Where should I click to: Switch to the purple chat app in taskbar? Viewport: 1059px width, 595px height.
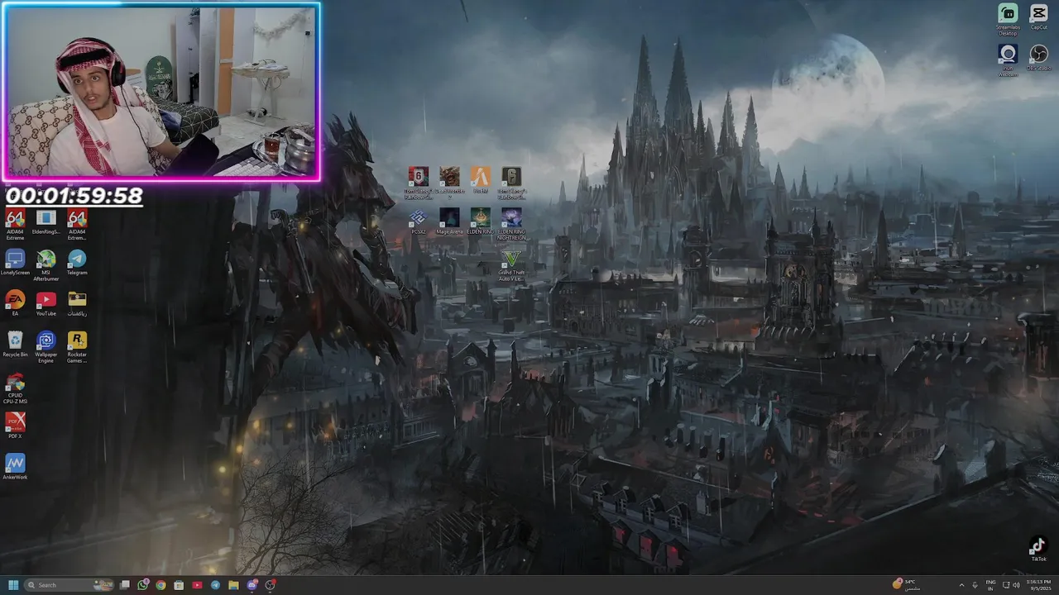click(x=252, y=585)
